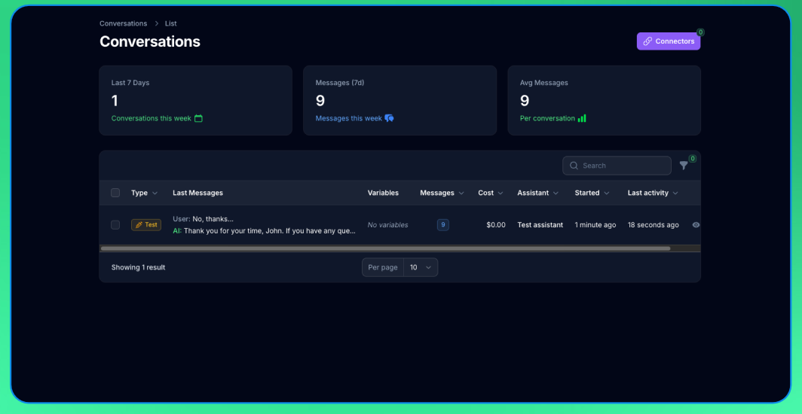Sort by the Type column chevron
802x414 pixels.
point(155,193)
